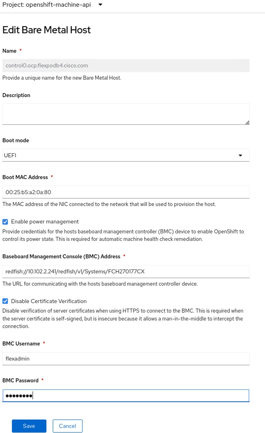This screenshot has height=433, width=265.
Task: Click the Disable Certificate Verification label
Action: (x=49, y=301)
